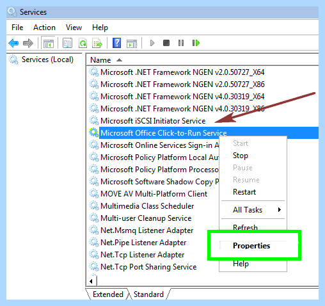This screenshot has width=325, height=306.
Task: Toggle the Show/Hide Console Tree icon
Action: (x=49, y=44)
